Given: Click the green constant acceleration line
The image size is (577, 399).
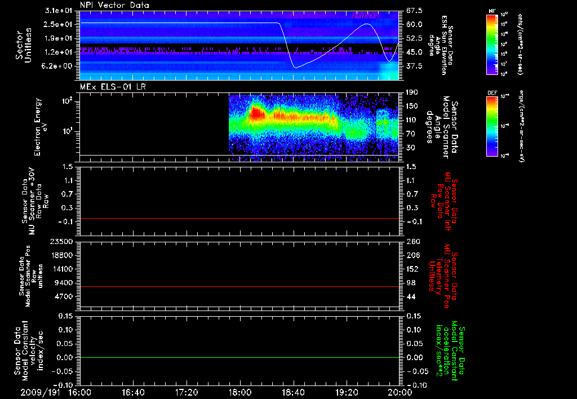Looking at the screenshot, I should (239, 357).
